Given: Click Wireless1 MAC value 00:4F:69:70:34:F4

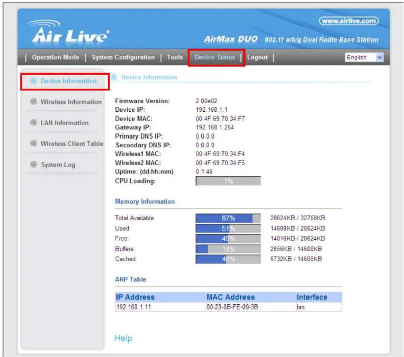Looking at the screenshot, I should [x=220, y=154].
